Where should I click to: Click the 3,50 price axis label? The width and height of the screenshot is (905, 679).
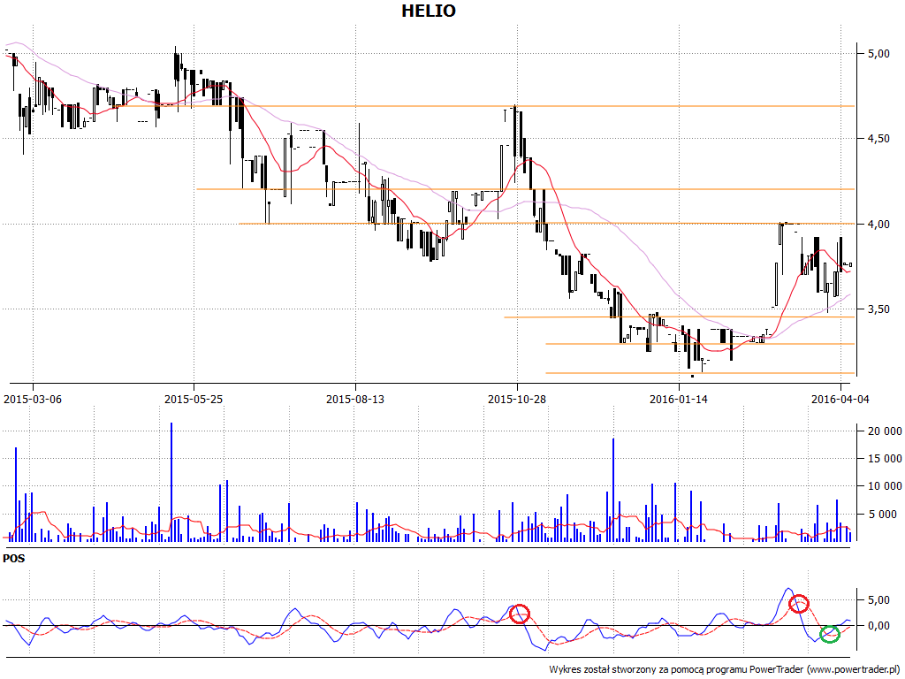(x=878, y=309)
